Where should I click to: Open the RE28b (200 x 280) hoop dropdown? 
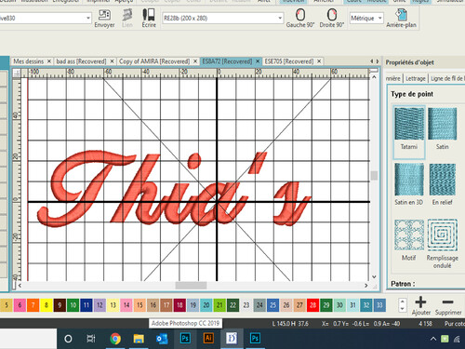(x=280, y=18)
